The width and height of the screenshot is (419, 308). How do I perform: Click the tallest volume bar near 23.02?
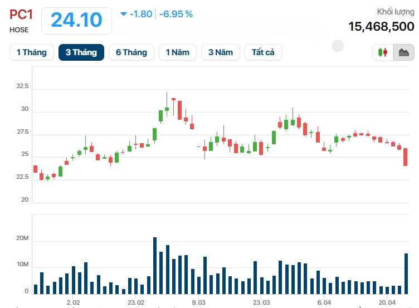point(155,266)
